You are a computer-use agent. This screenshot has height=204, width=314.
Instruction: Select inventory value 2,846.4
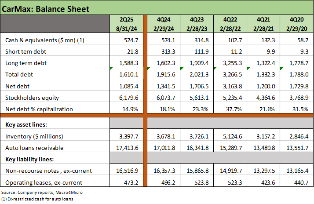coord(299,136)
